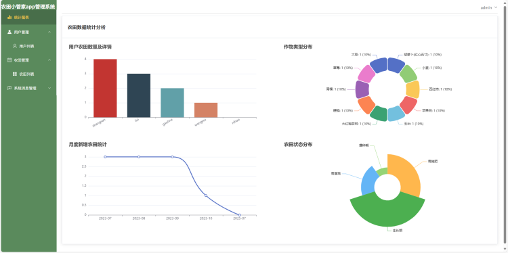
Task: Click the 用户农田数量及详情 chart title
Action: pos(90,47)
